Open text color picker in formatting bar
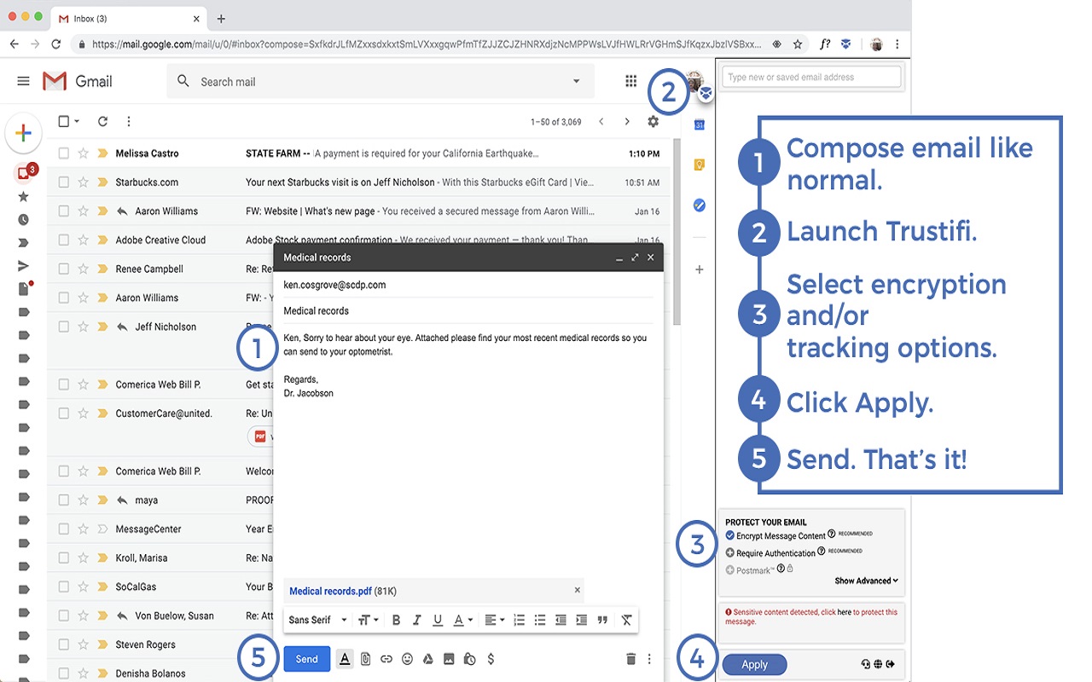The image size is (1092, 682). 462,620
